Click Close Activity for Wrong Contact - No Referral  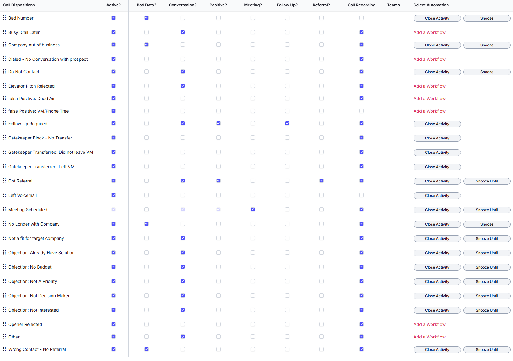[x=437, y=350]
